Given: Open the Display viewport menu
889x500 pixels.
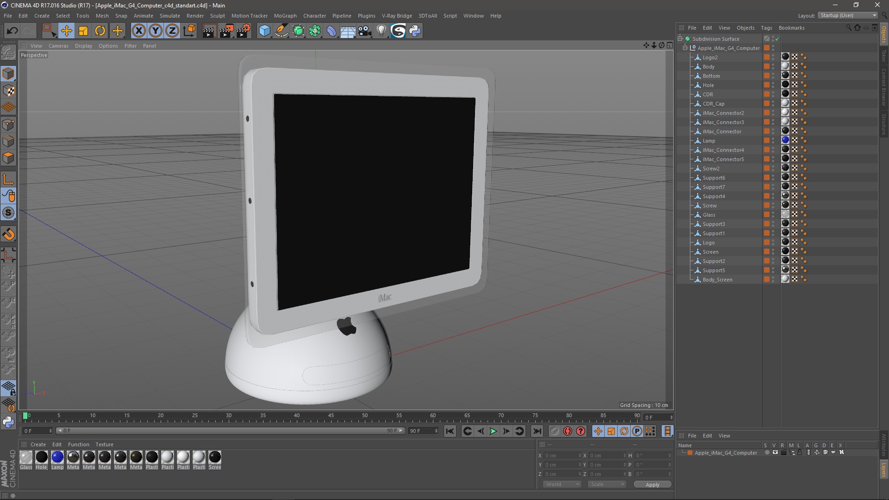Looking at the screenshot, I should point(83,46).
